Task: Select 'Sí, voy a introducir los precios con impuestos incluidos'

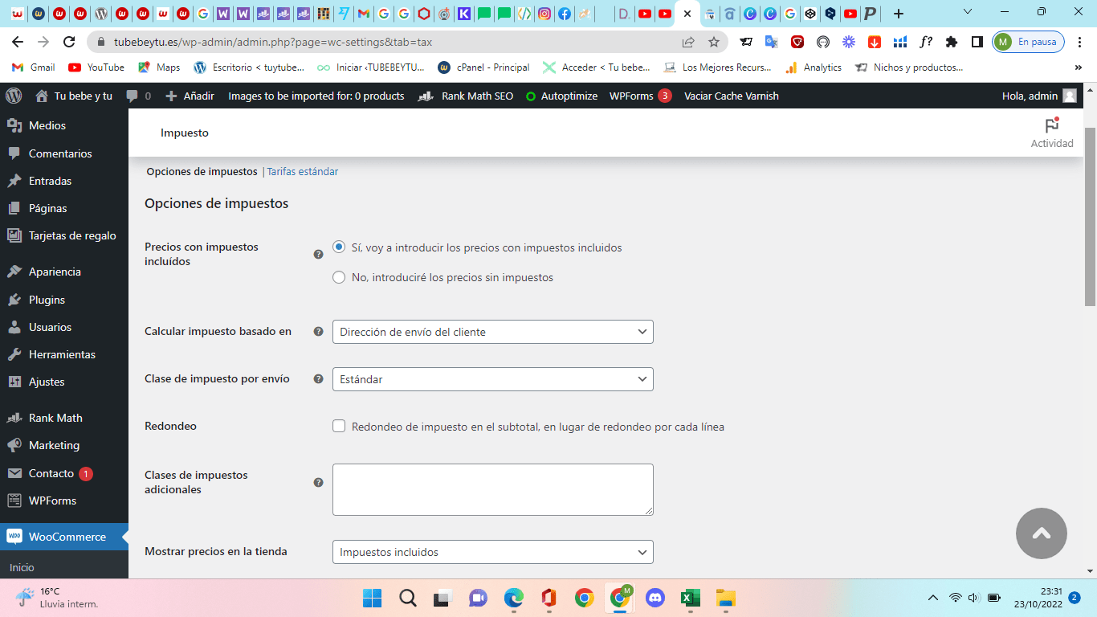Action: (339, 247)
